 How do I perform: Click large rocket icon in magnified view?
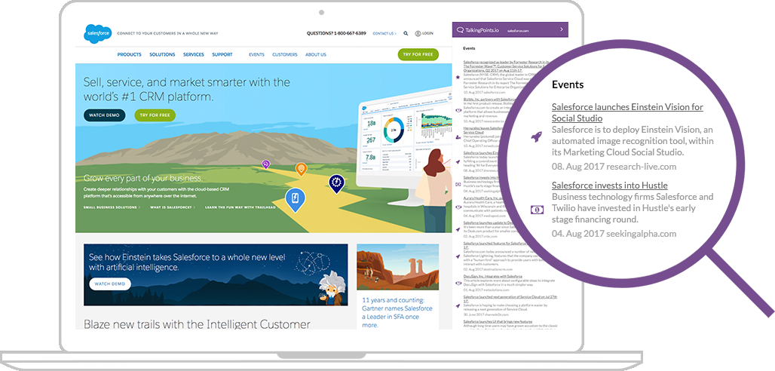536,136
